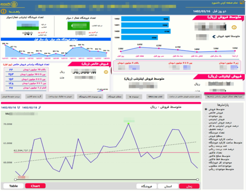
Task: Click the 1400 bar showing 61M
Action: click(x=146, y=31)
